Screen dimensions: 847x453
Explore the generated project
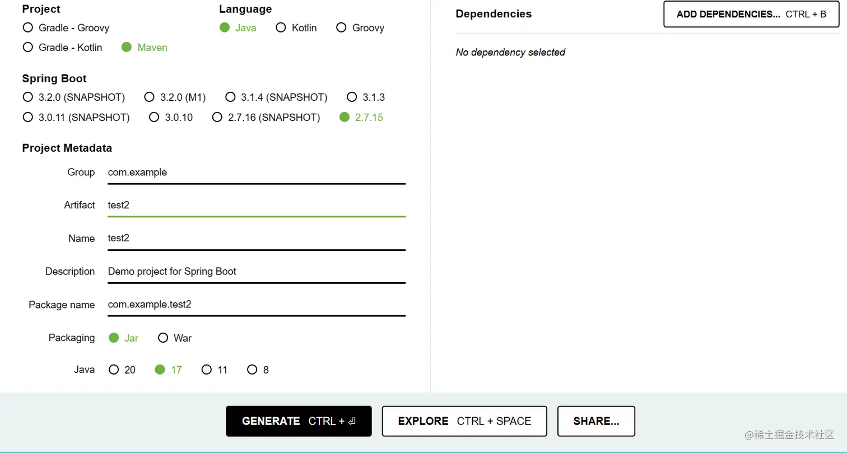point(464,421)
